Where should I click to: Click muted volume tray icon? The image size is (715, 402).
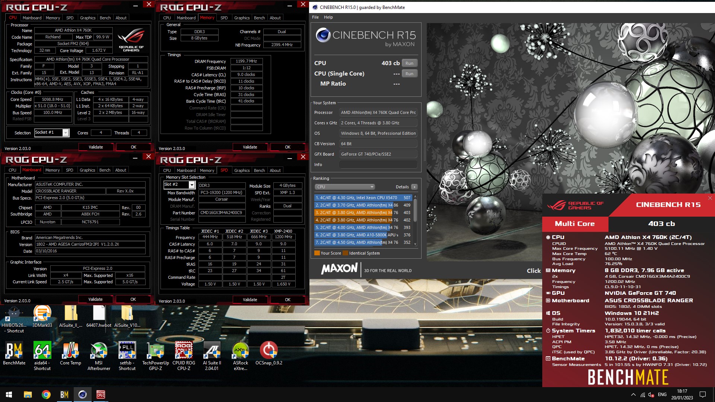point(651,395)
